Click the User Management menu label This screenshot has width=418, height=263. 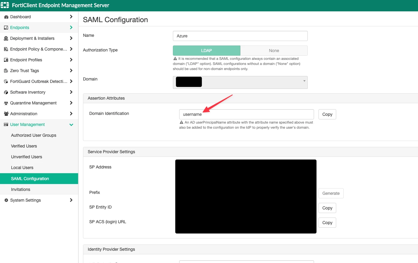pyautogui.click(x=27, y=124)
